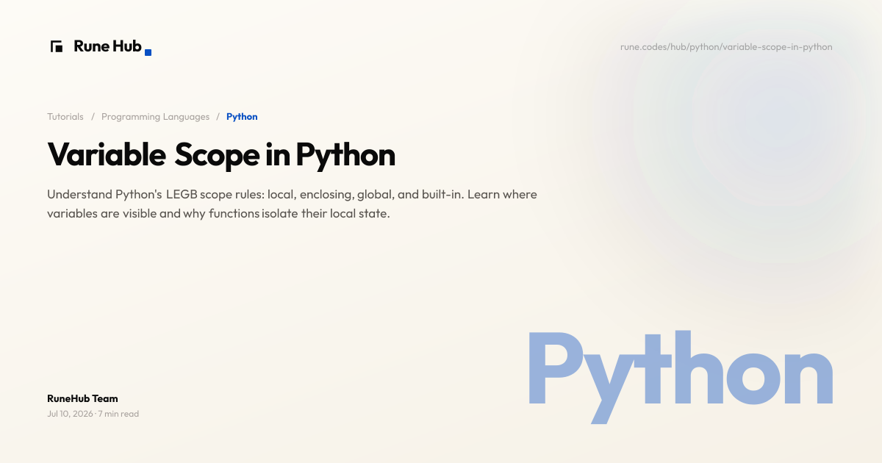Click the rune.codes page URL text
This screenshot has height=463, width=882.
[726, 47]
